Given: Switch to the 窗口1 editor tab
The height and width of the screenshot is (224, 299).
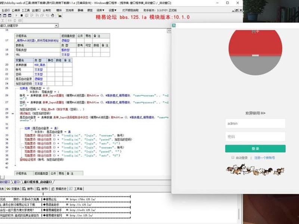Looking at the screenshot, I should (17, 182).
